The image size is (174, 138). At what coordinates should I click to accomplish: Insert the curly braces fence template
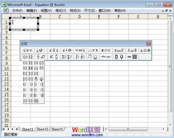coord(36,63)
